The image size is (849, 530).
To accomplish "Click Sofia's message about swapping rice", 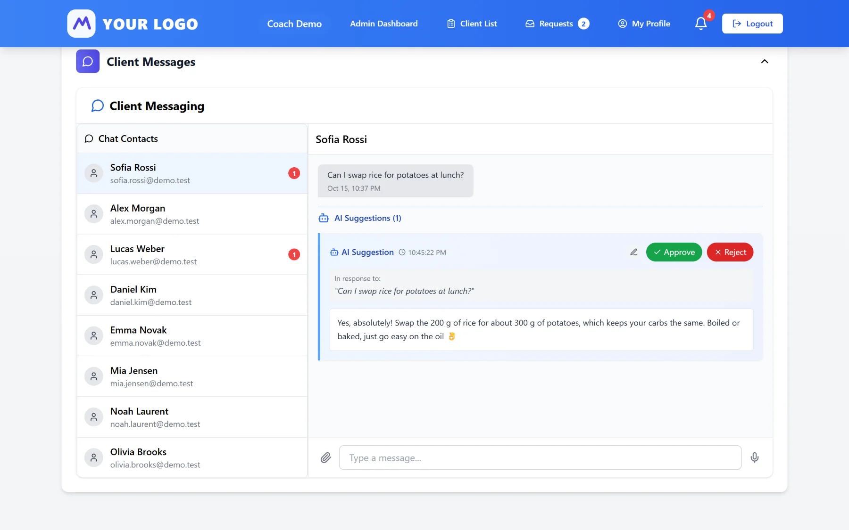I will click(395, 181).
